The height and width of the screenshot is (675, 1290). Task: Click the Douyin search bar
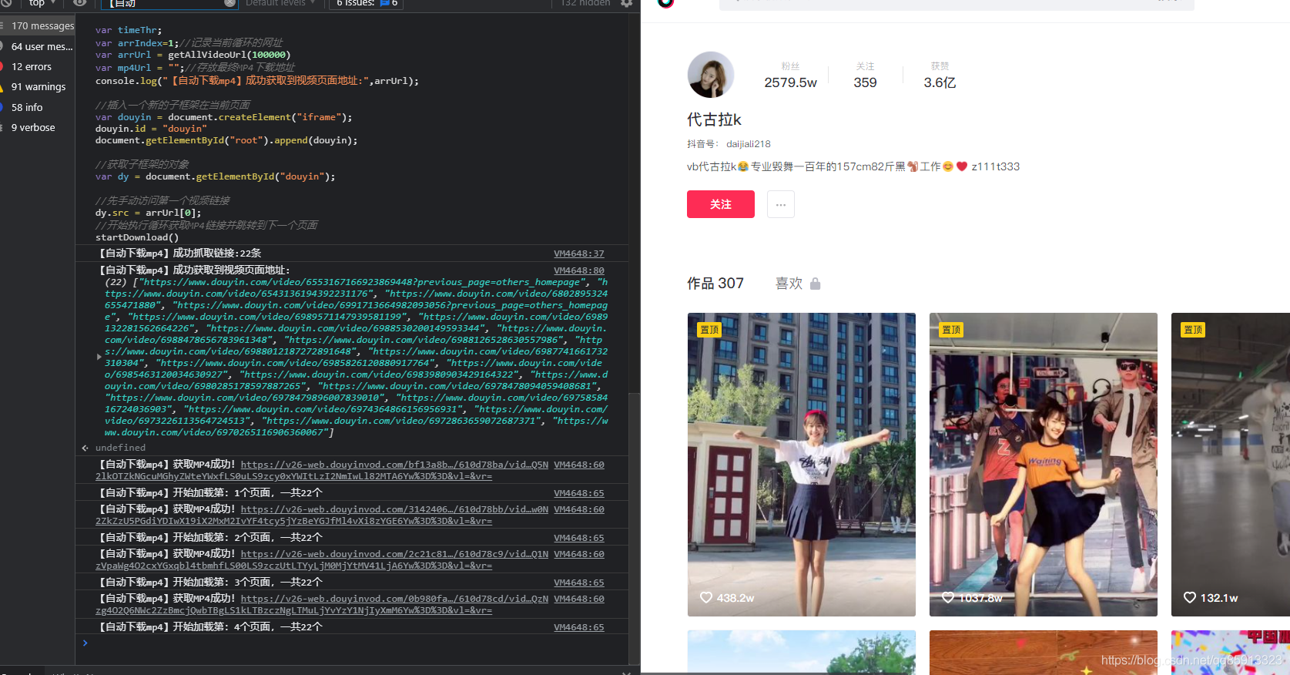pos(957,4)
